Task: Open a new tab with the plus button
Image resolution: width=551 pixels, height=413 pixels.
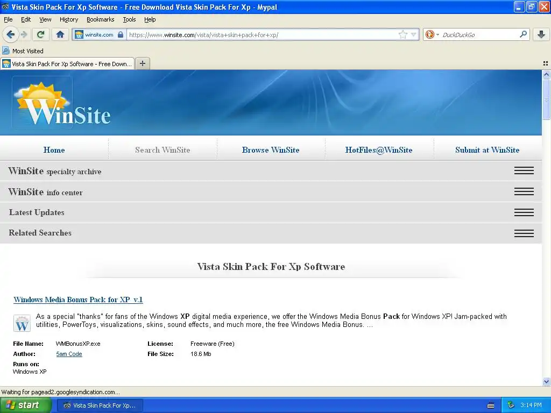Action: (142, 63)
